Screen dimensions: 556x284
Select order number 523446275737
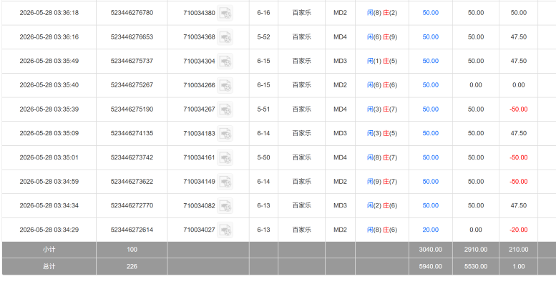(132, 61)
